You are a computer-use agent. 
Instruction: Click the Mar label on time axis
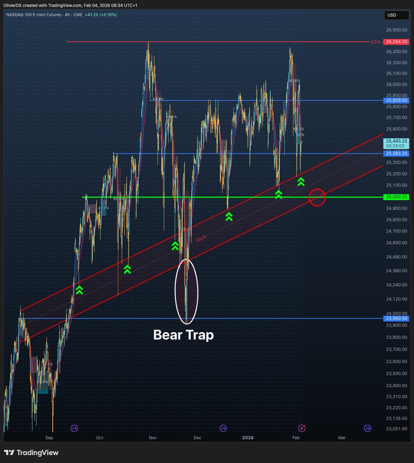[342, 438]
